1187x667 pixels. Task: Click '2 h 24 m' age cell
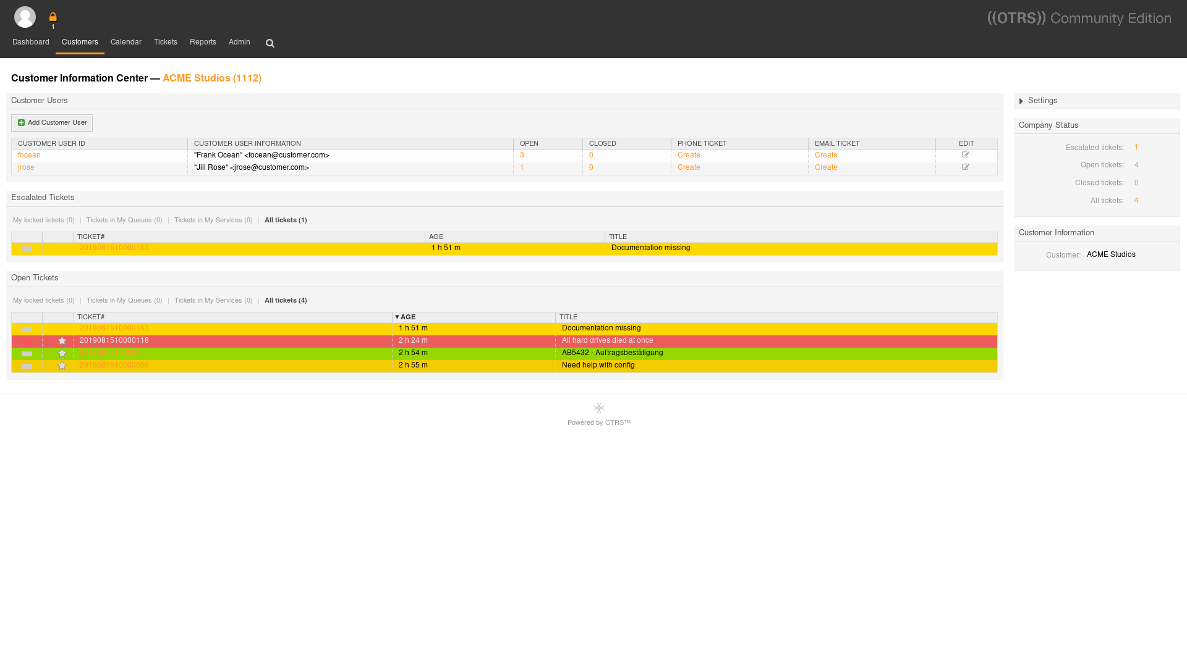coord(413,341)
